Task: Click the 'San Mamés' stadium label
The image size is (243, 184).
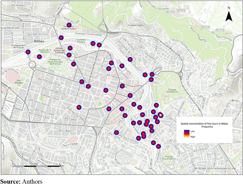Action: [x=19, y=82]
